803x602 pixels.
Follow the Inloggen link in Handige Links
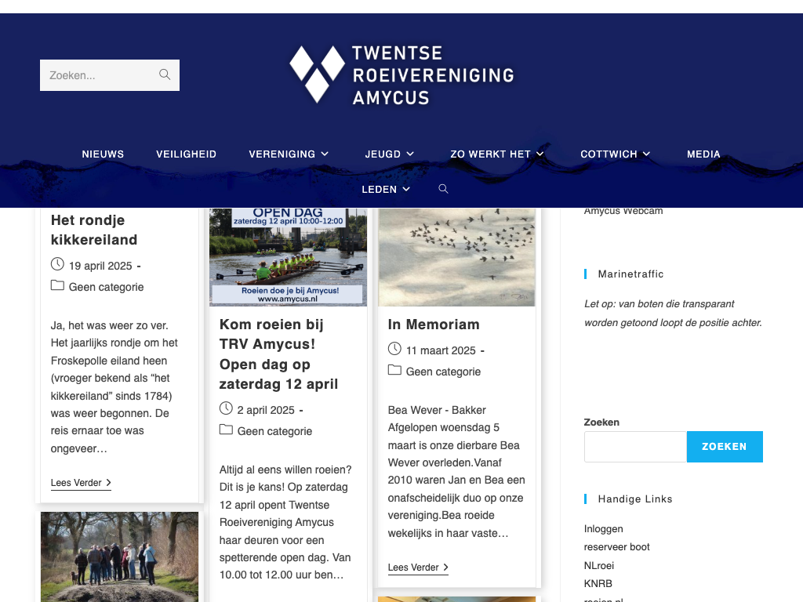pos(603,528)
